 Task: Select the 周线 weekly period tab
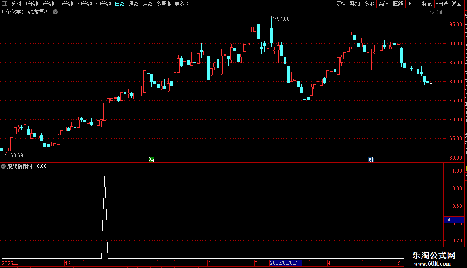[x=134, y=4]
